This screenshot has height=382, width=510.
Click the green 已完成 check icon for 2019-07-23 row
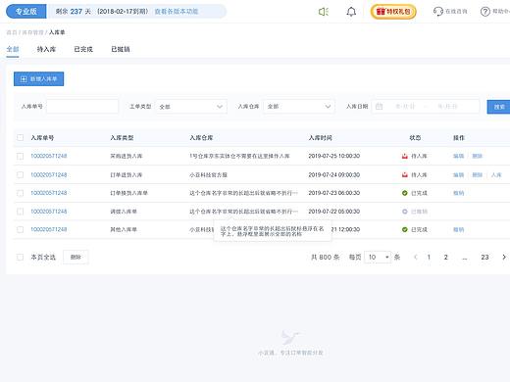(405, 193)
